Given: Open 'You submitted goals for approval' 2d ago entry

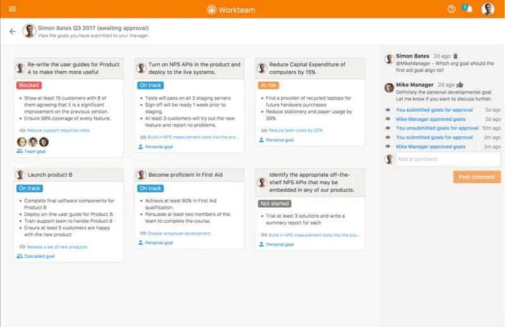Looking at the screenshot, I should pos(434,110).
